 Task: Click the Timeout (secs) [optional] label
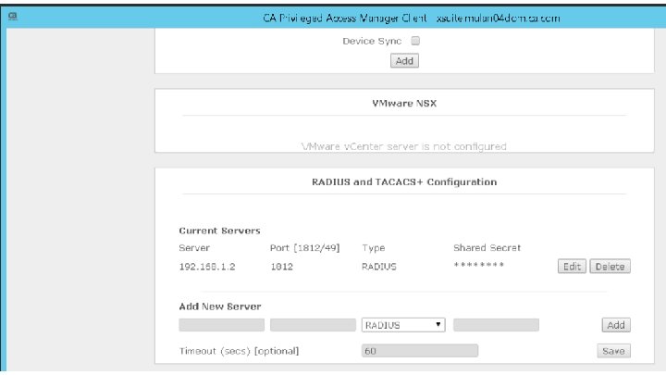[x=240, y=351]
